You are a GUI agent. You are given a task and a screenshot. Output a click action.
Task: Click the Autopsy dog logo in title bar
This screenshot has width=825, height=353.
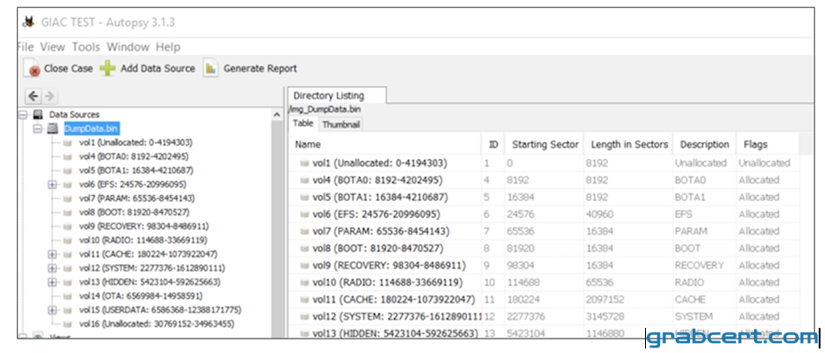pos(29,22)
